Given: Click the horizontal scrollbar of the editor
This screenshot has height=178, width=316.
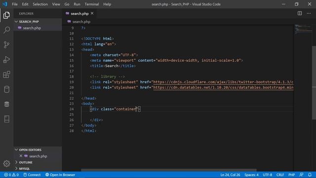Looking at the screenshot, I should click(169, 170).
